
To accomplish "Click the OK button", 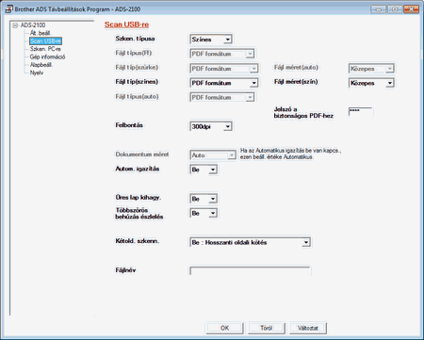I will coord(224,328).
